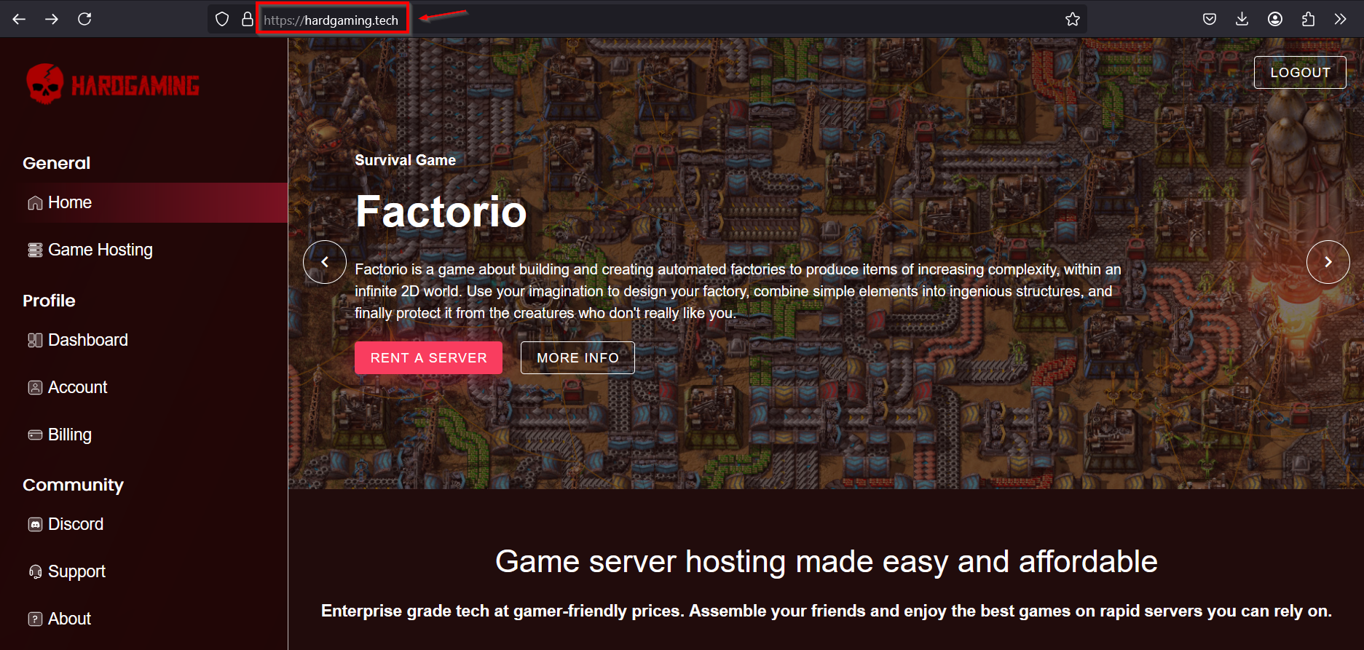Open the browser downloads icon

tap(1242, 19)
